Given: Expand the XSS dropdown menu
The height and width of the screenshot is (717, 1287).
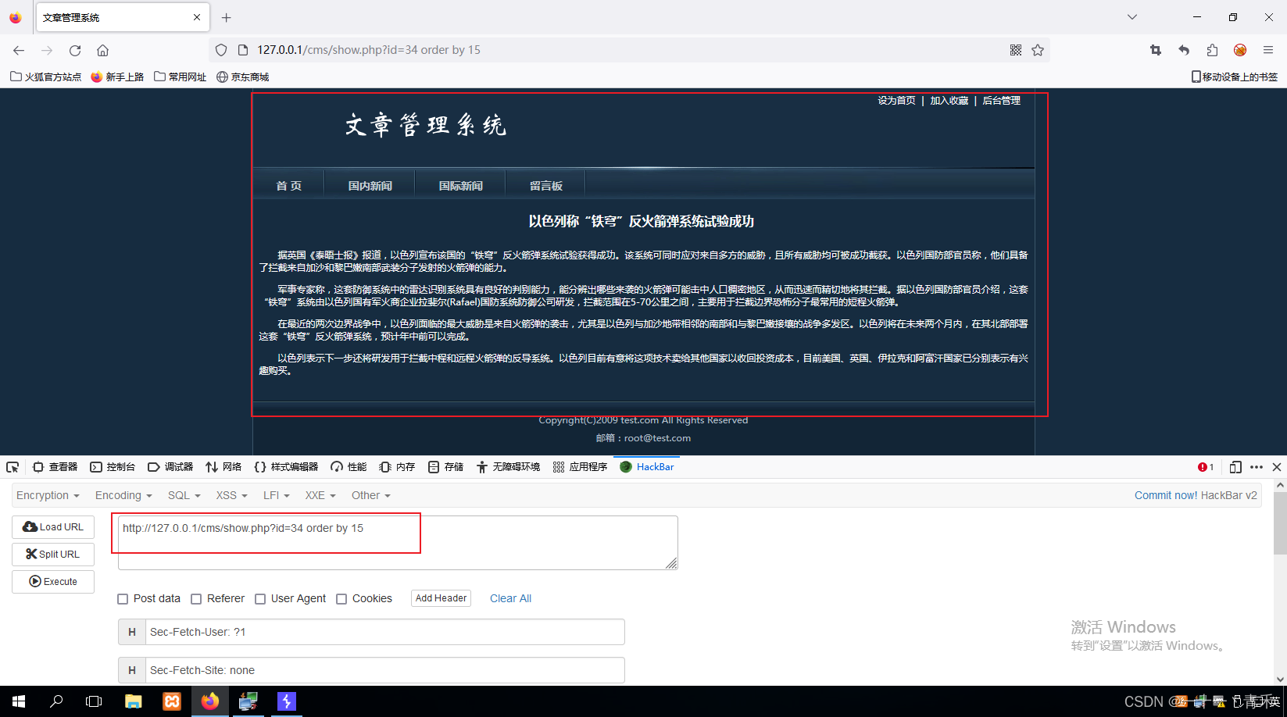Looking at the screenshot, I should point(231,495).
